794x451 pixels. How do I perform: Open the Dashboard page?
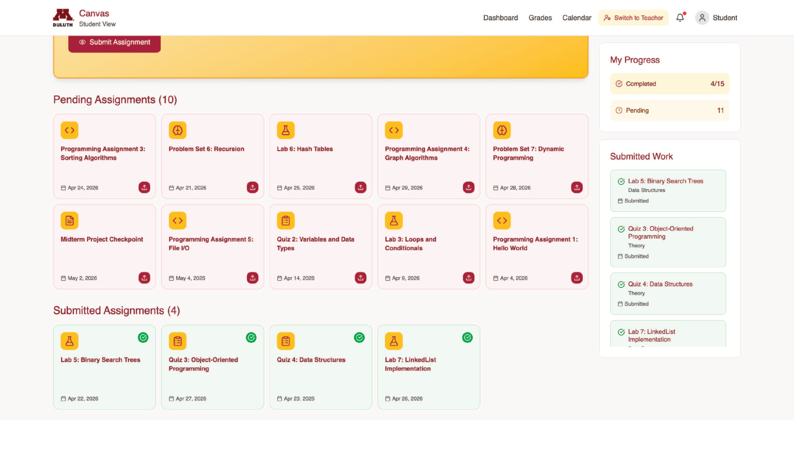click(x=501, y=18)
